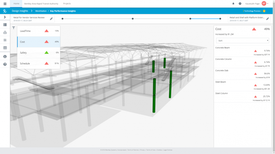Select the Schedule KPI row
The image size is (275, 154).
point(39,63)
